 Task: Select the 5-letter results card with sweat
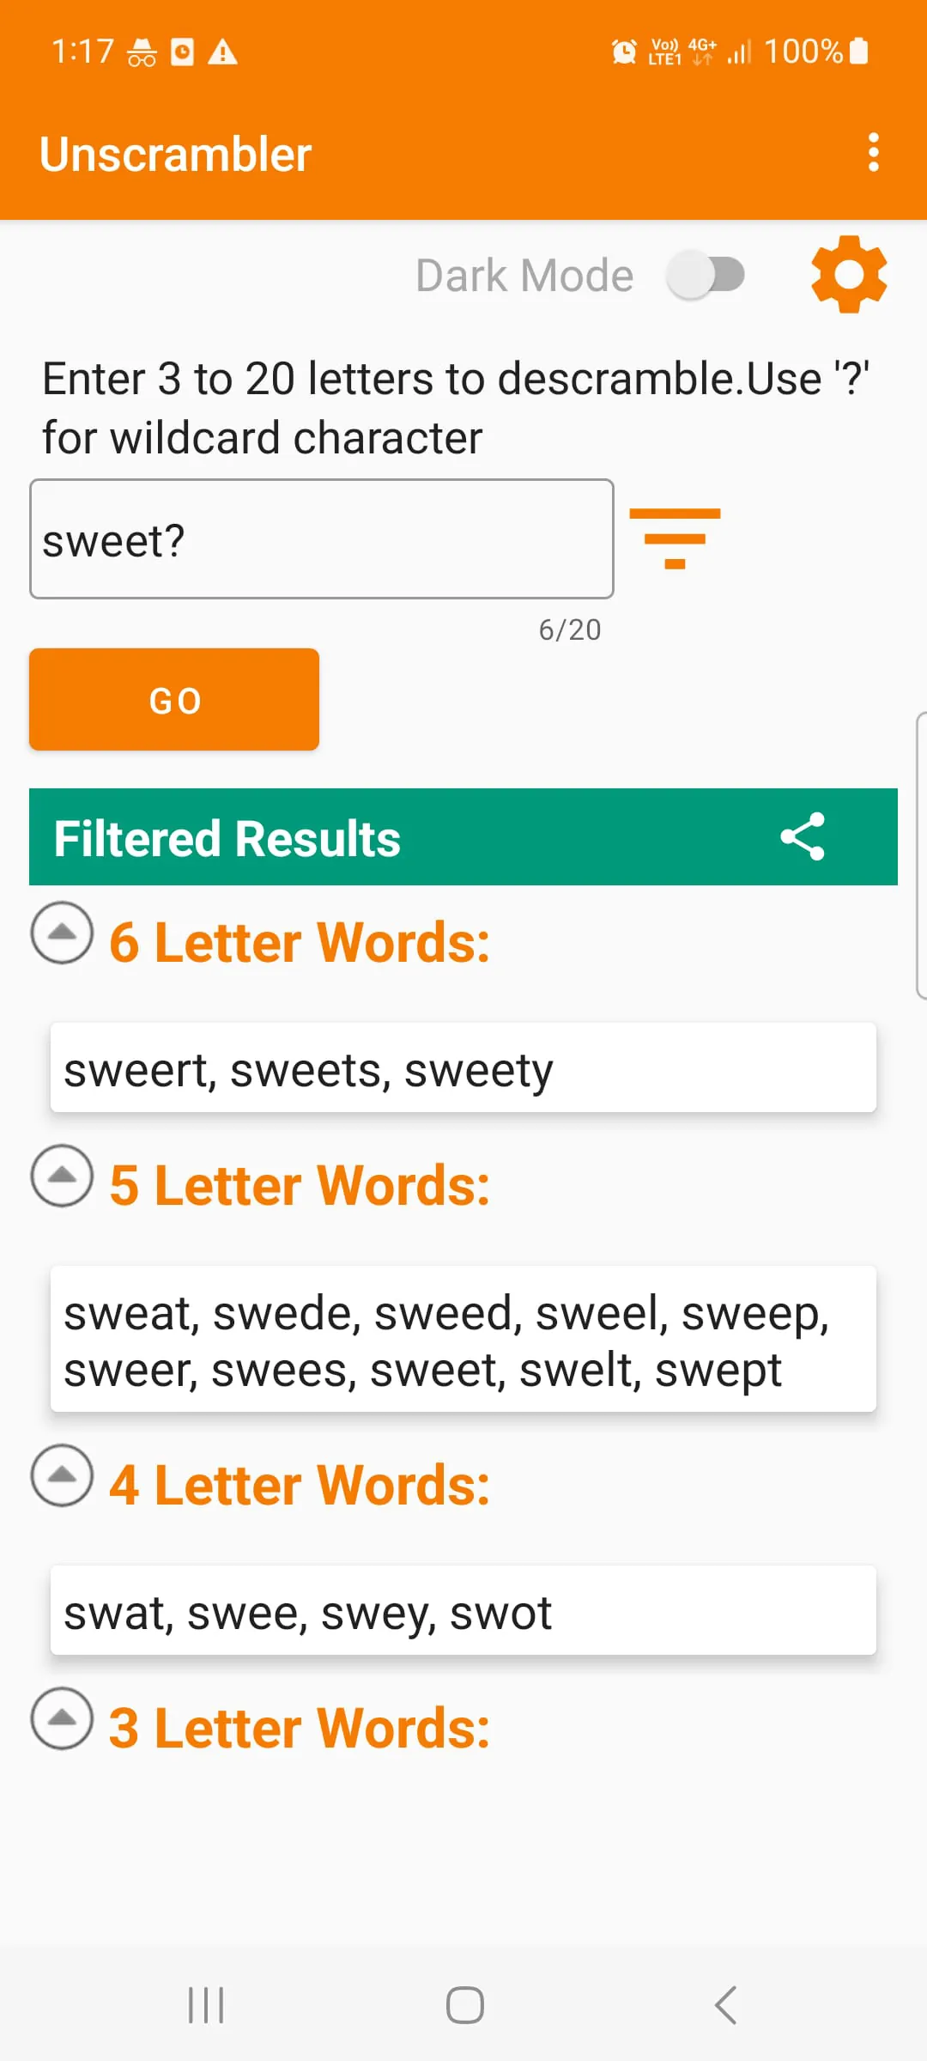tap(463, 1339)
